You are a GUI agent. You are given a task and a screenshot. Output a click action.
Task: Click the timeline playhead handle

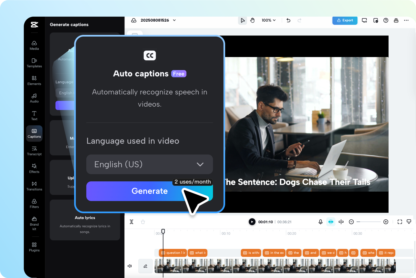163,231
